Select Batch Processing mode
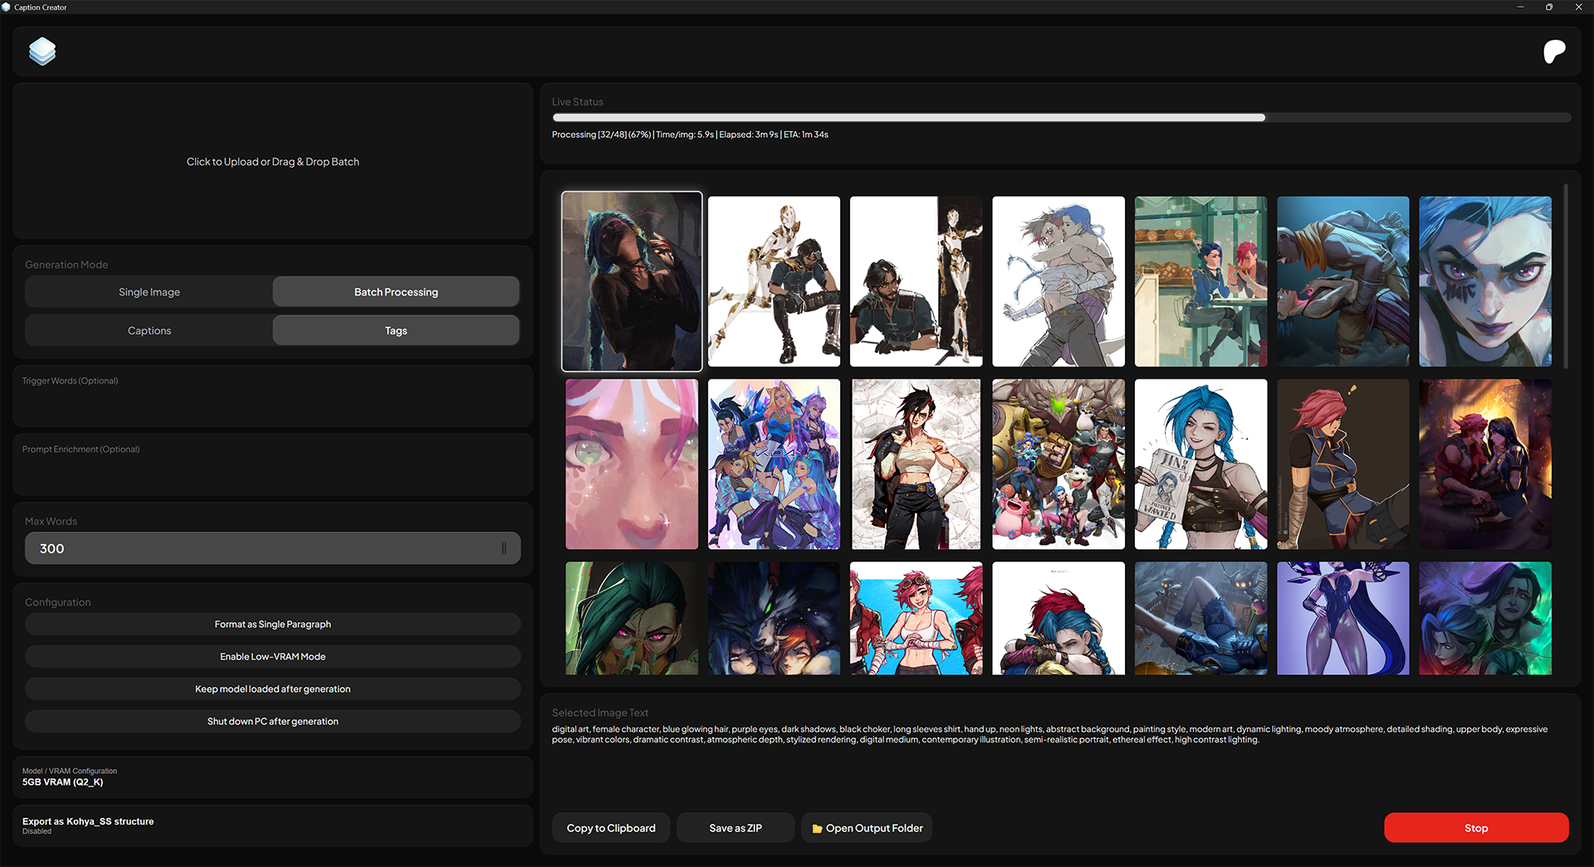This screenshot has height=867, width=1594. [x=396, y=292]
